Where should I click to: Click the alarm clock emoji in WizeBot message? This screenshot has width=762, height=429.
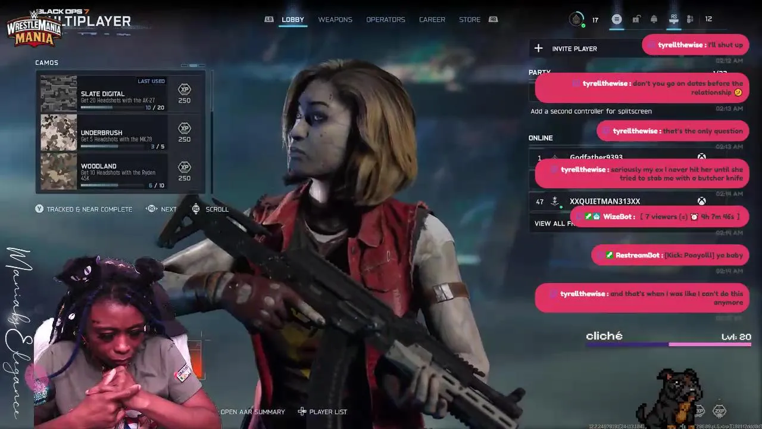click(694, 217)
